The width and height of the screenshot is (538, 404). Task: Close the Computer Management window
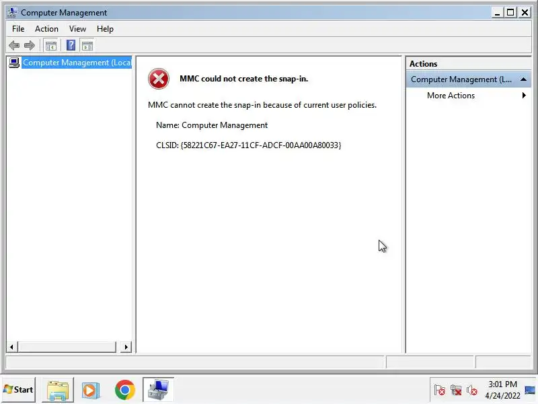(525, 13)
